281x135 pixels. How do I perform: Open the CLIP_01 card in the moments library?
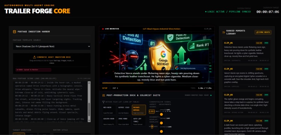[246, 51]
